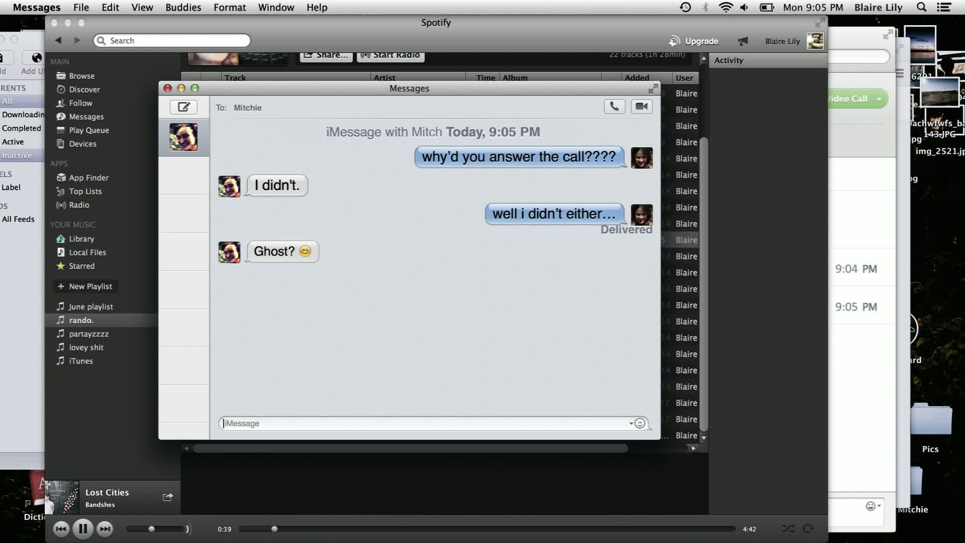
Task: Click the compose new message icon
Action: [x=183, y=107]
